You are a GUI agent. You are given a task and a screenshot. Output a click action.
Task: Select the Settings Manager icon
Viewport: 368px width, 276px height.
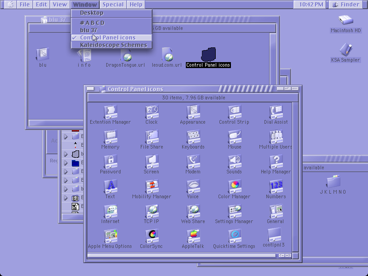pyautogui.click(x=235, y=212)
